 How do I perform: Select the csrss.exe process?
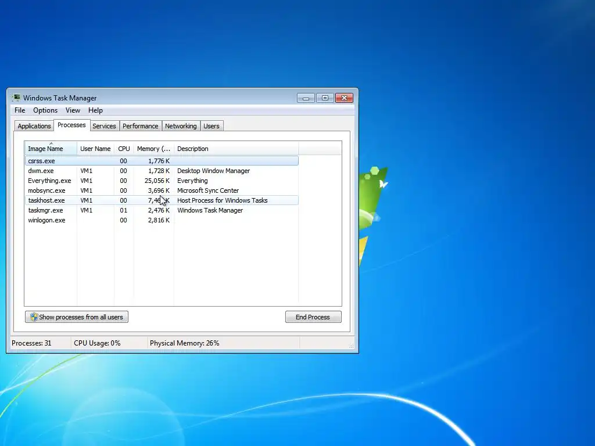162,161
